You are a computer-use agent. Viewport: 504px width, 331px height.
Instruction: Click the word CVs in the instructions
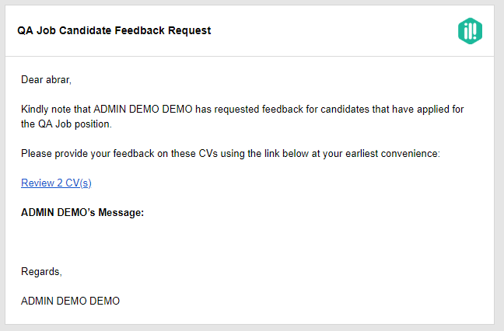(x=208, y=154)
